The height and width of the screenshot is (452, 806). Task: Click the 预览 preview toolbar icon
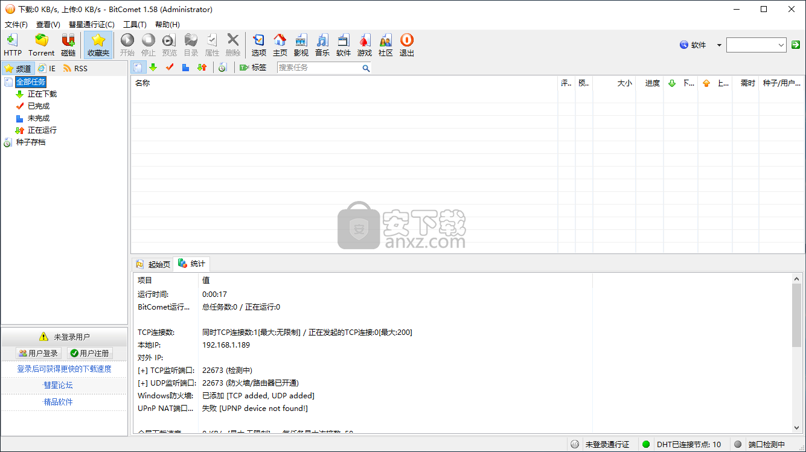pos(170,45)
